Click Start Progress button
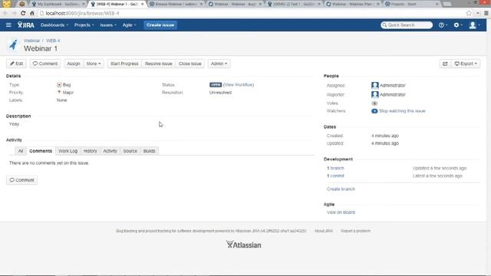 (x=124, y=64)
